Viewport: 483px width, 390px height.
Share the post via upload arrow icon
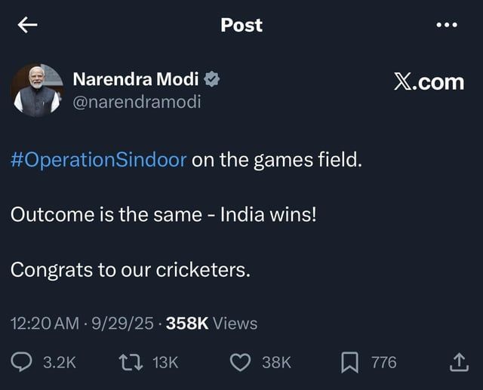(x=458, y=363)
